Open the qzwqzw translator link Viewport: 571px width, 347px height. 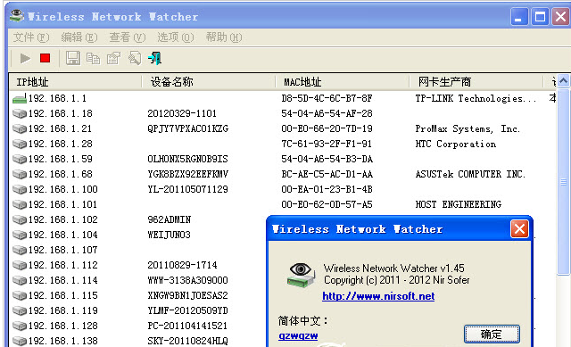[298, 335]
